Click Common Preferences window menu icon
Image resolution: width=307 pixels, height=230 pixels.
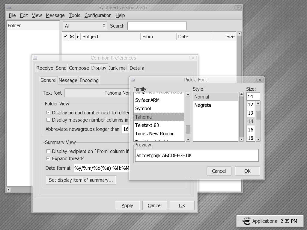pos(35,58)
